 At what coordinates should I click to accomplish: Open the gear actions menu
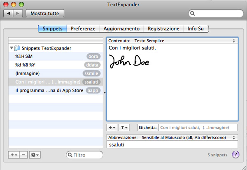[35, 155]
